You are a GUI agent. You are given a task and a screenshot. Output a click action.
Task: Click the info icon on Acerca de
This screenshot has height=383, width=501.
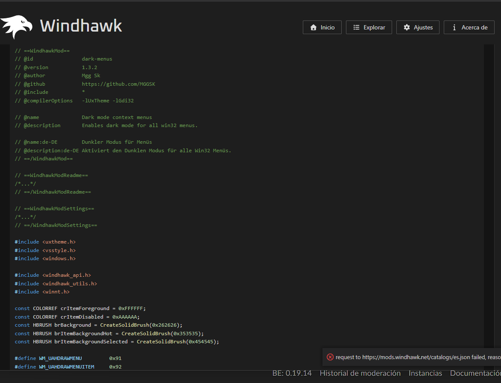point(454,27)
